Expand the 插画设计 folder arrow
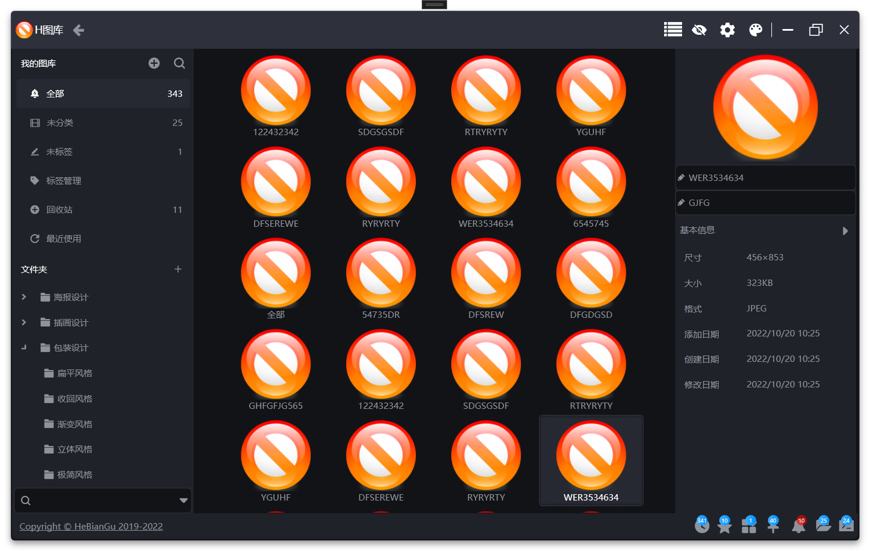Image resolution: width=870 pixels, height=551 pixels. pyautogui.click(x=24, y=322)
